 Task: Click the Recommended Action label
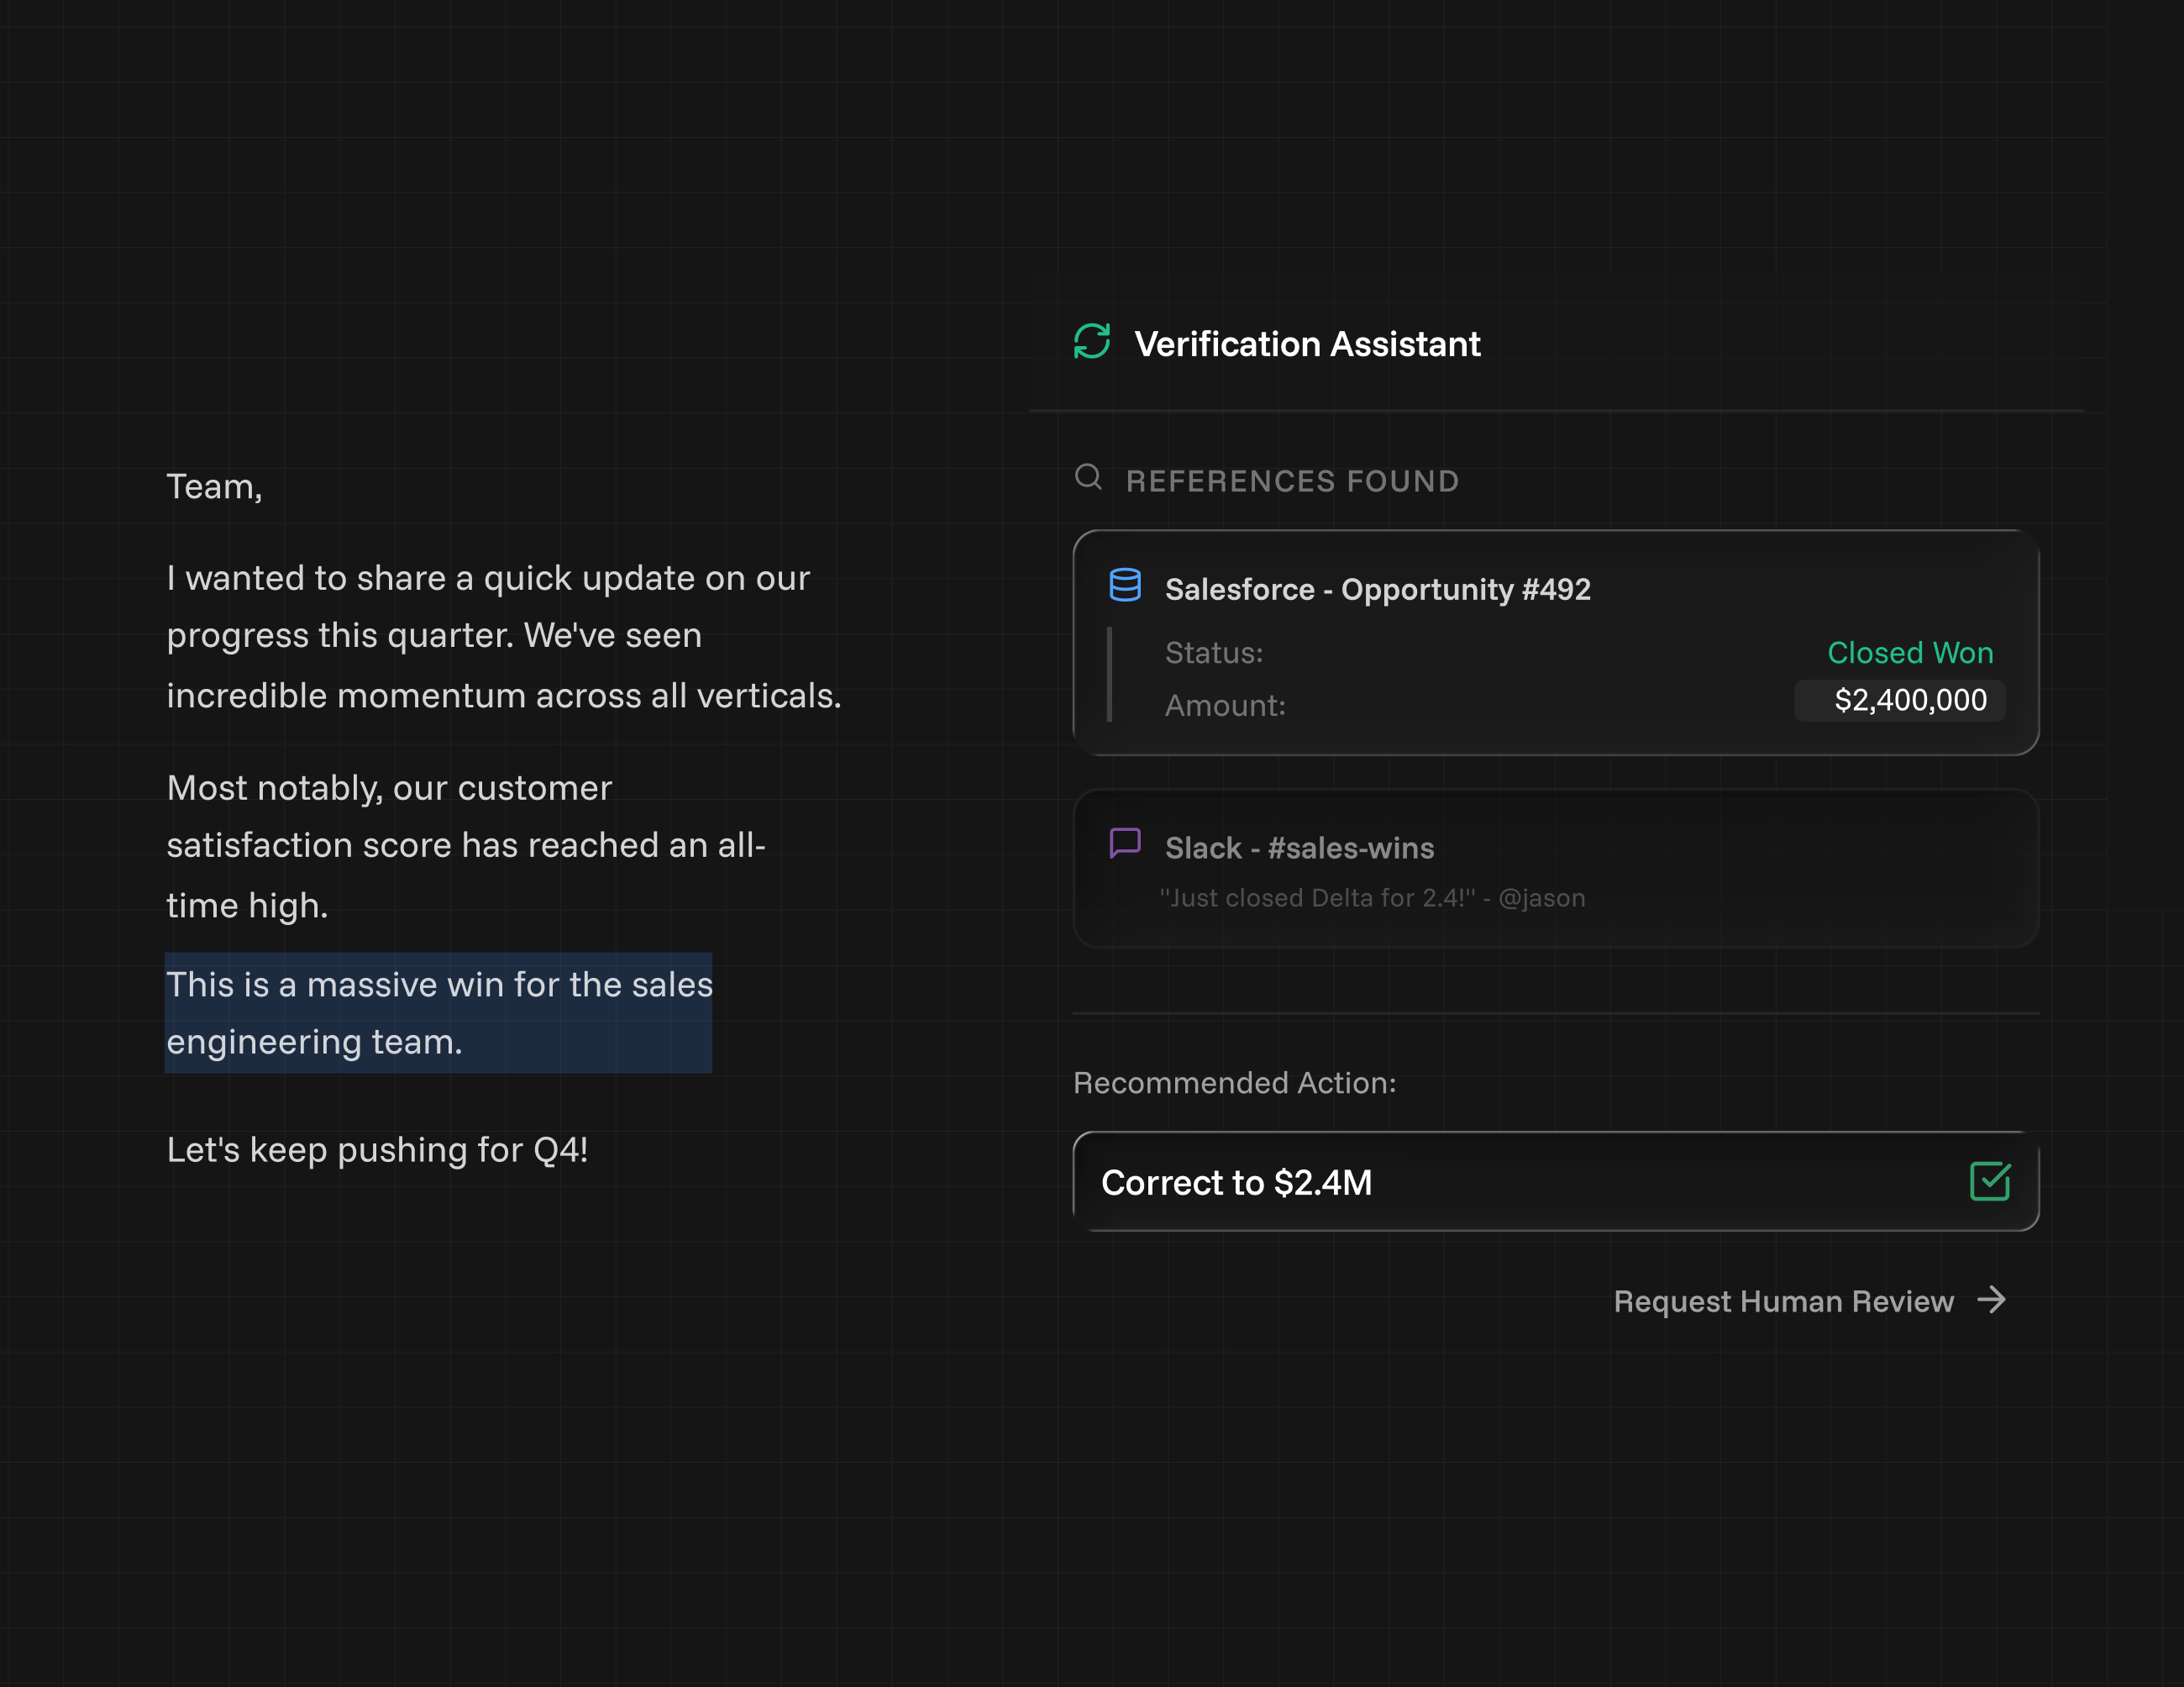pos(1234,1083)
